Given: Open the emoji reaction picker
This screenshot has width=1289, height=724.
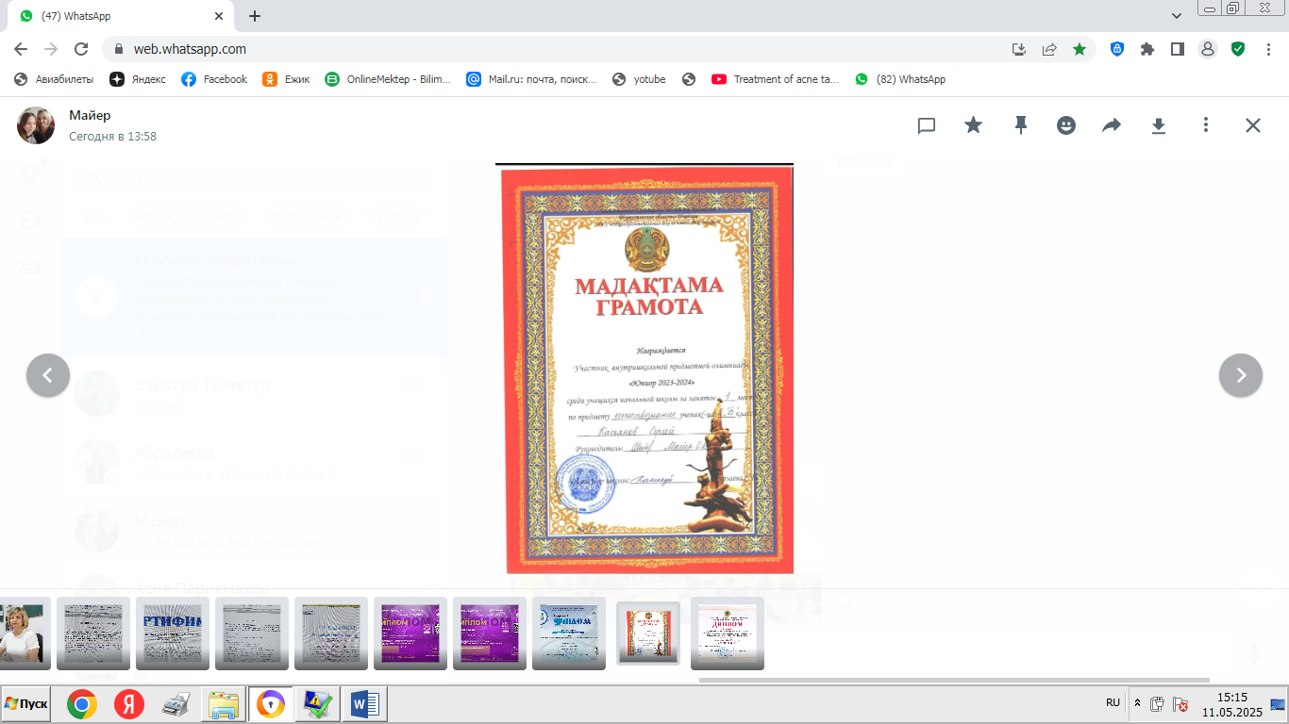Looking at the screenshot, I should click(x=1066, y=125).
